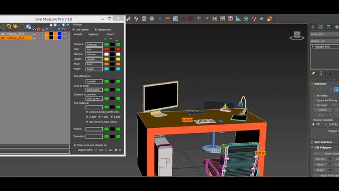
Task: Toggle Connect picked points with checkbox
Action: (87, 112)
